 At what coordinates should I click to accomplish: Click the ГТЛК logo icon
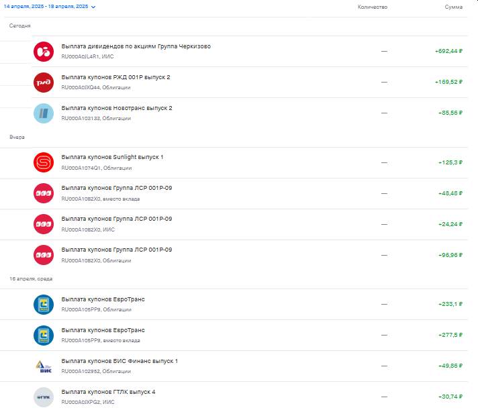44,397
